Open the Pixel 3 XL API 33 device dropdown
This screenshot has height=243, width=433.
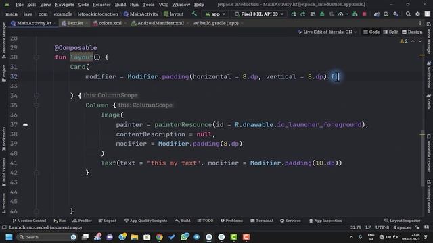(x=259, y=13)
